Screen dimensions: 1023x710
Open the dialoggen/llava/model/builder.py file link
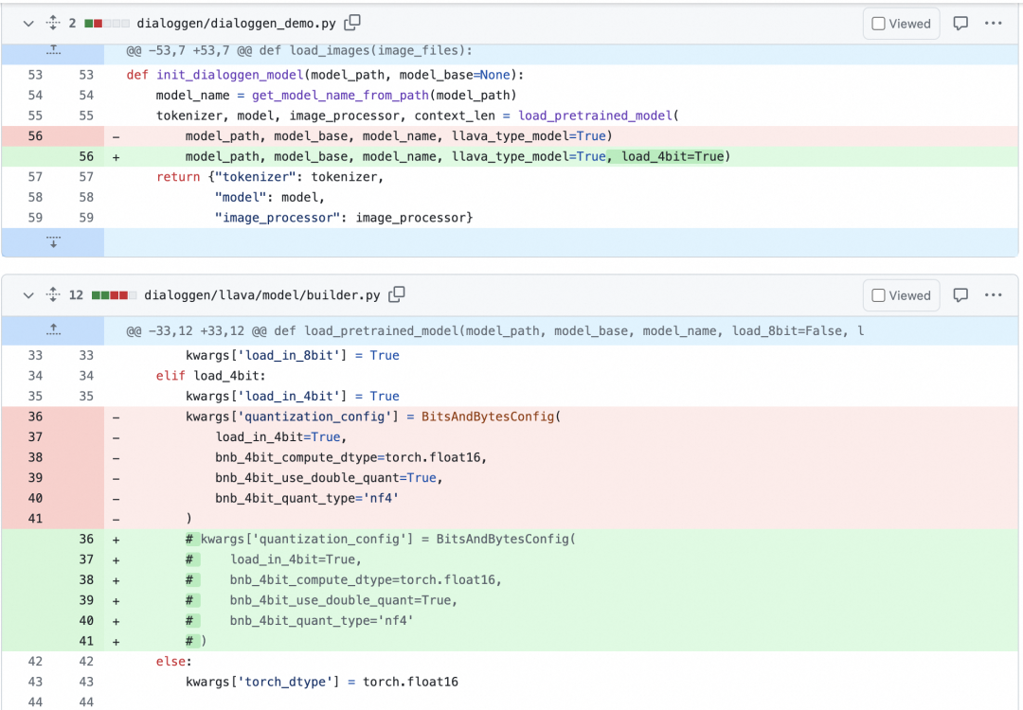(x=261, y=295)
